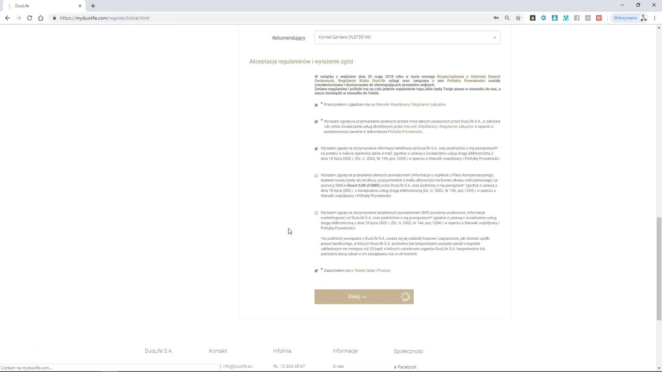Click the Informacje footer heading

pyautogui.click(x=345, y=351)
